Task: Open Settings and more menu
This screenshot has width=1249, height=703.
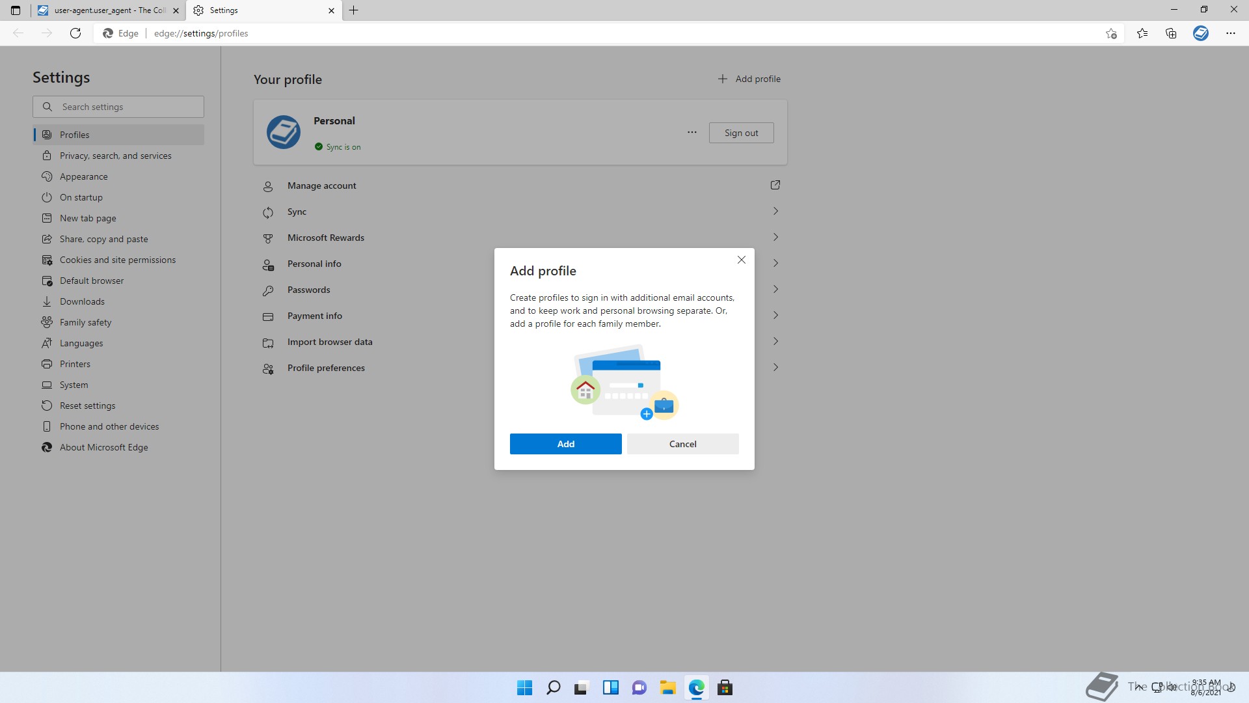Action: tap(1230, 33)
